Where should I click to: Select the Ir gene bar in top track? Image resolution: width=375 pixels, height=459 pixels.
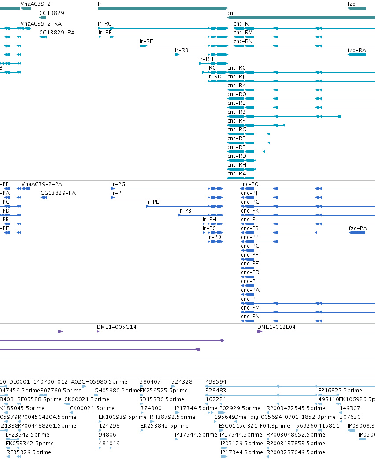coord(163,8)
